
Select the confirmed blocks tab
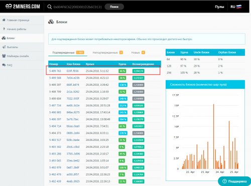[68, 53]
